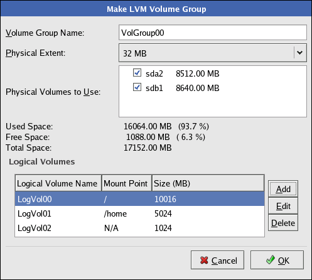Click the Add logical volume button
Viewport: 312px width, 280px height.
pyautogui.click(x=283, y=189)
